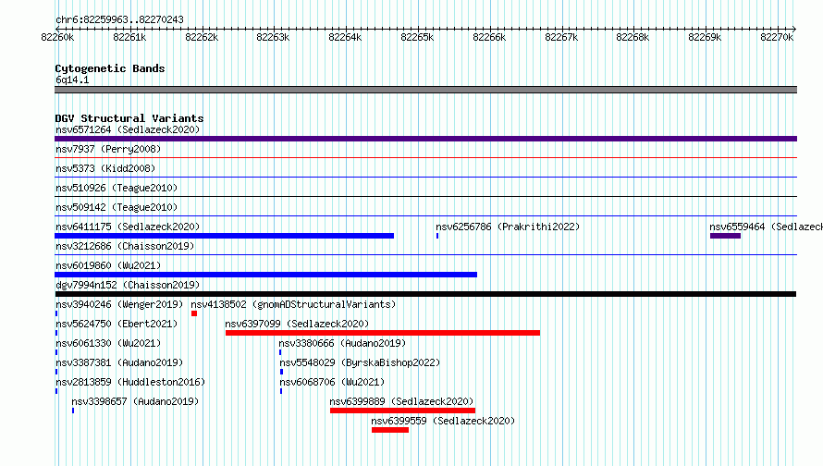Viewport: 823px width, 466px height.
Task: Click the black dgv7994n152 variant bar
Action: pos(425,294)
